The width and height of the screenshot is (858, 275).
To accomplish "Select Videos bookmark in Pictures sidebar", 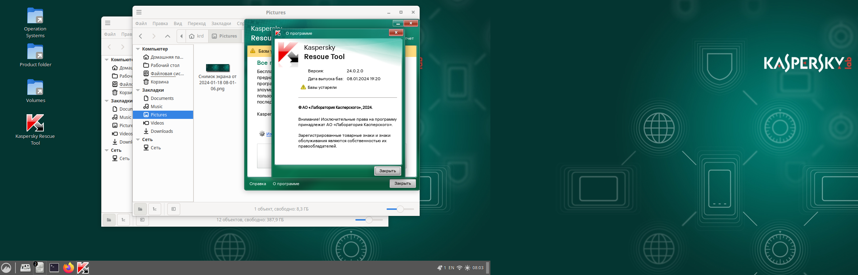I will click(163, 123).
